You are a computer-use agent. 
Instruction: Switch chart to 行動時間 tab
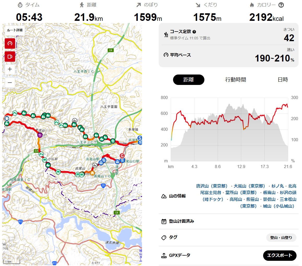(x=235, y=79)
